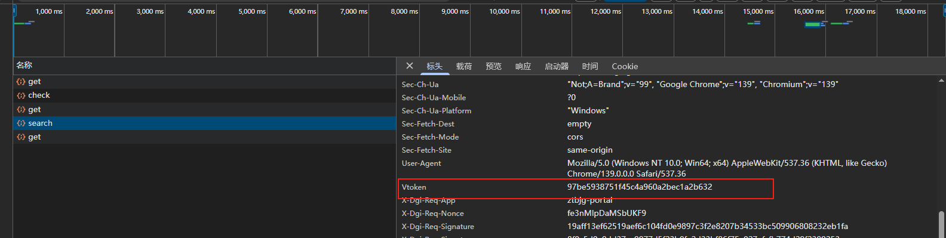Click the Sec-Fetch-Site header name
The image size is (946, 238).
(426, 150)
